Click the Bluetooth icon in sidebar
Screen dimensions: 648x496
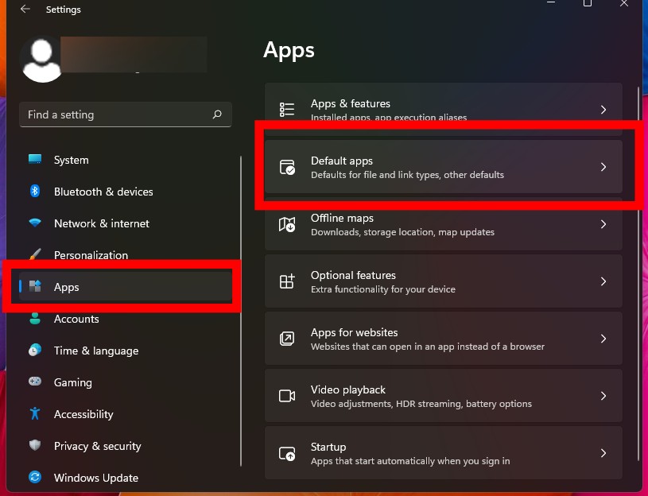point(35,192)
